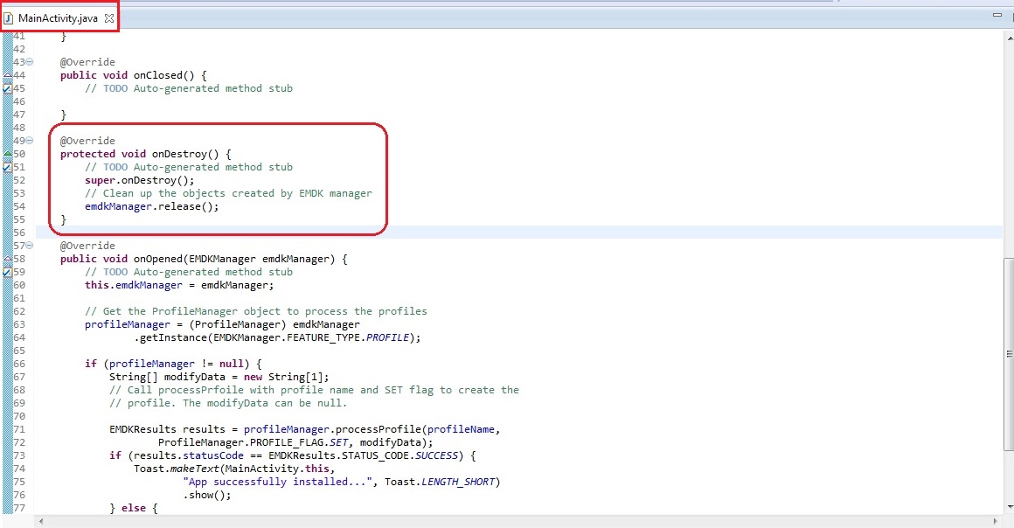Click the override indicator beside onOpened
Image resolution: width=1014 pixels, height=528 pixels.
click(7, 259)
